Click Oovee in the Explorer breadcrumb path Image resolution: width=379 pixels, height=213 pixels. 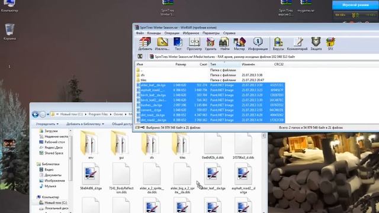(118, 114)
